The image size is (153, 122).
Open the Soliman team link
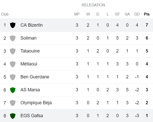[28, 38]
